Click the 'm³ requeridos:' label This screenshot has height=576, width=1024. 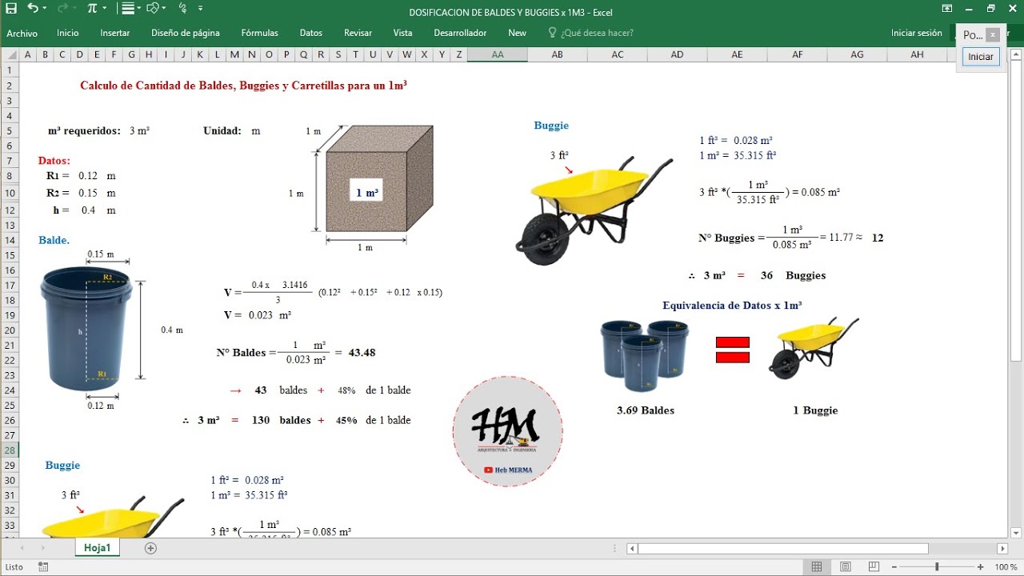(x=84, y=130)
